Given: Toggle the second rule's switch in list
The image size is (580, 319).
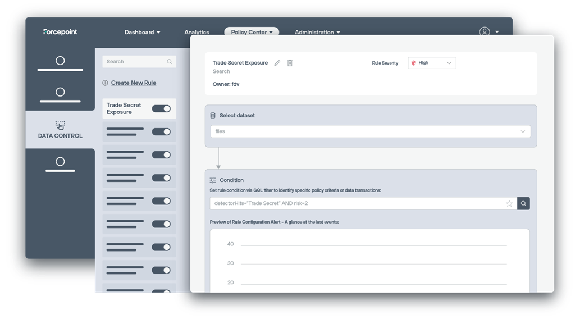Looking at the screenshot, I should pyautogui.click(x=161, y=131).
